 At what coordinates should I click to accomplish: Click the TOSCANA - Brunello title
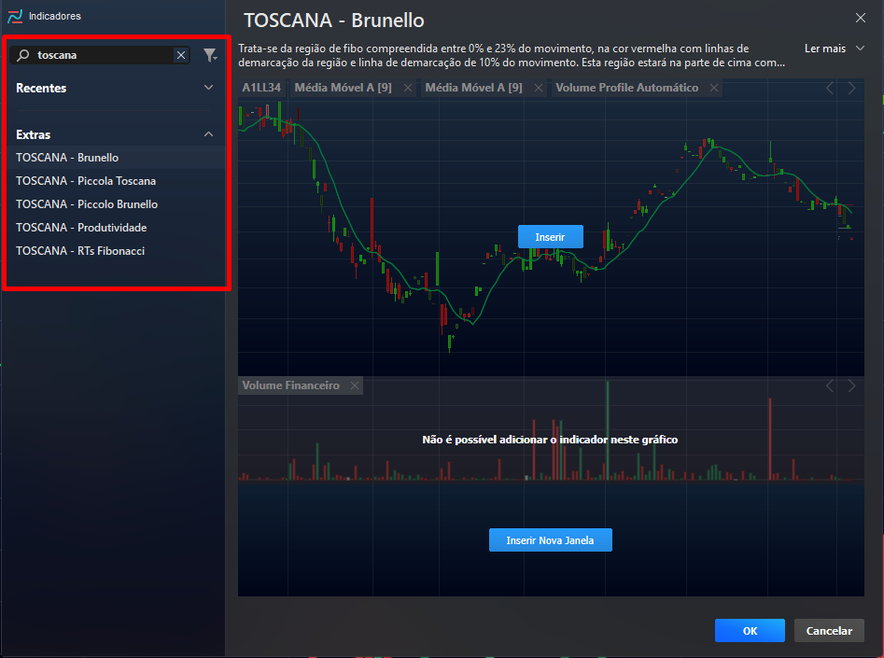point(334,21)
